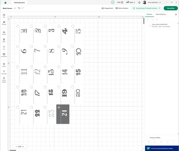Open the stine wiemann account menu
179x151 pixels.
(x=154, y=3)
